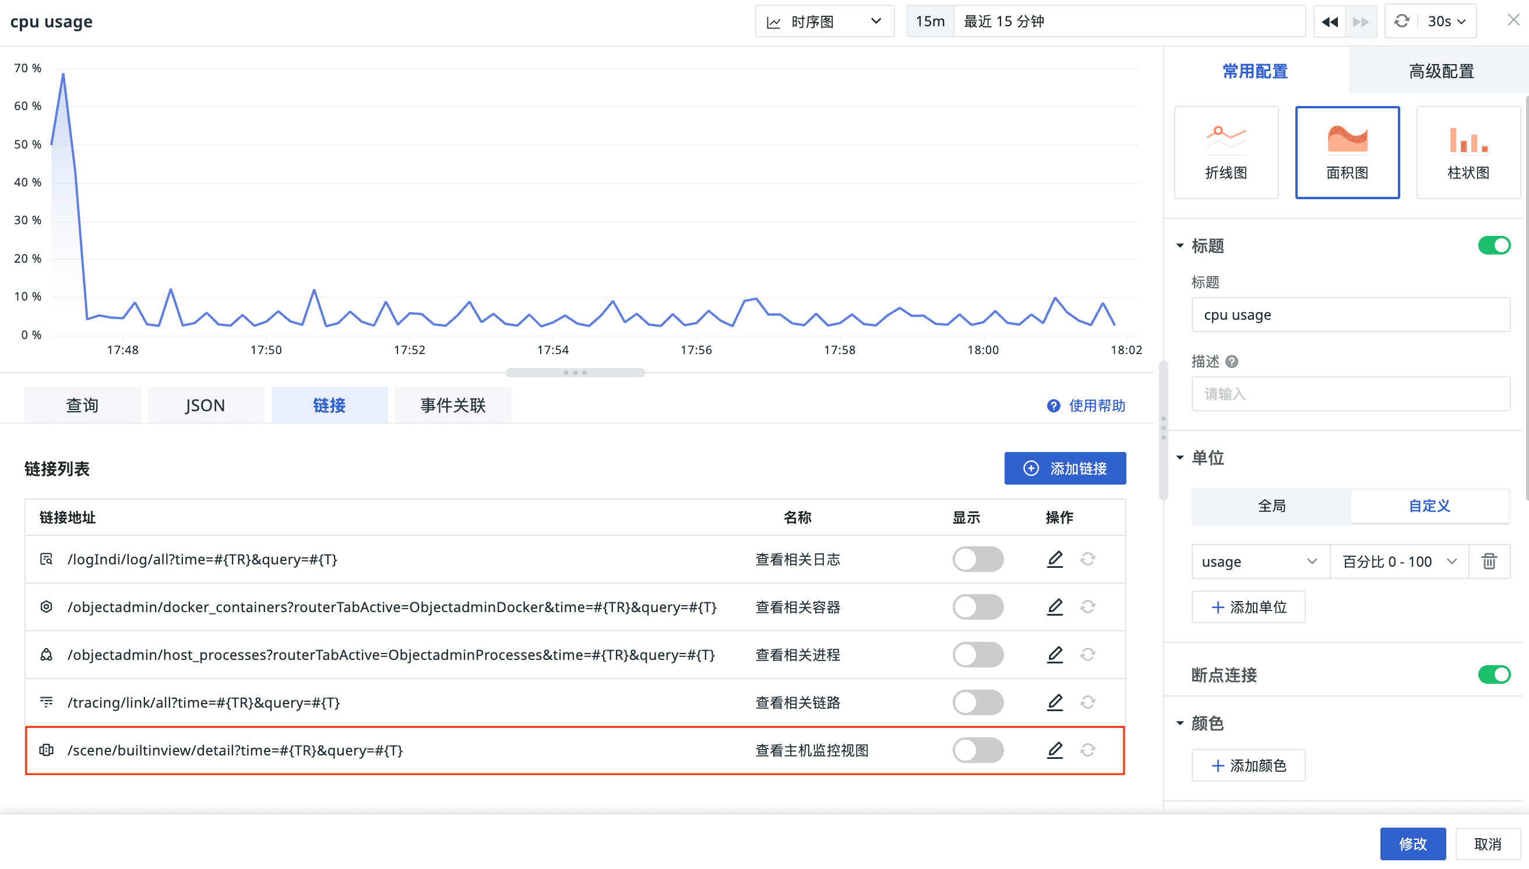Reset the 查看相关容器 link with refresh icon
This screenshot has width=1529, height=869.
tap(1087, 607)
